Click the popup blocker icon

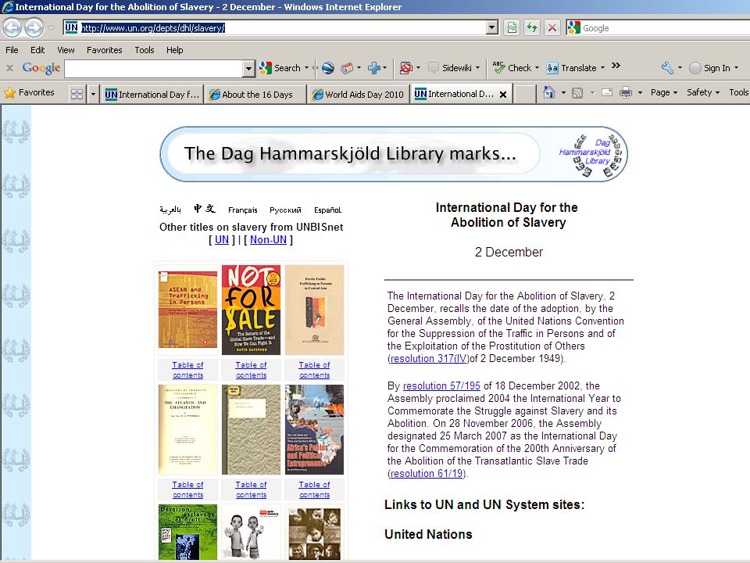[x=406, y=68]
